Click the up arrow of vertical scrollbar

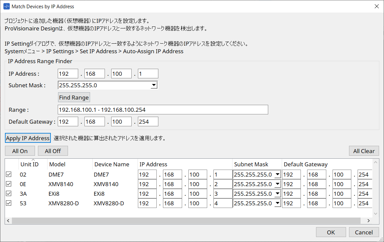375,162
